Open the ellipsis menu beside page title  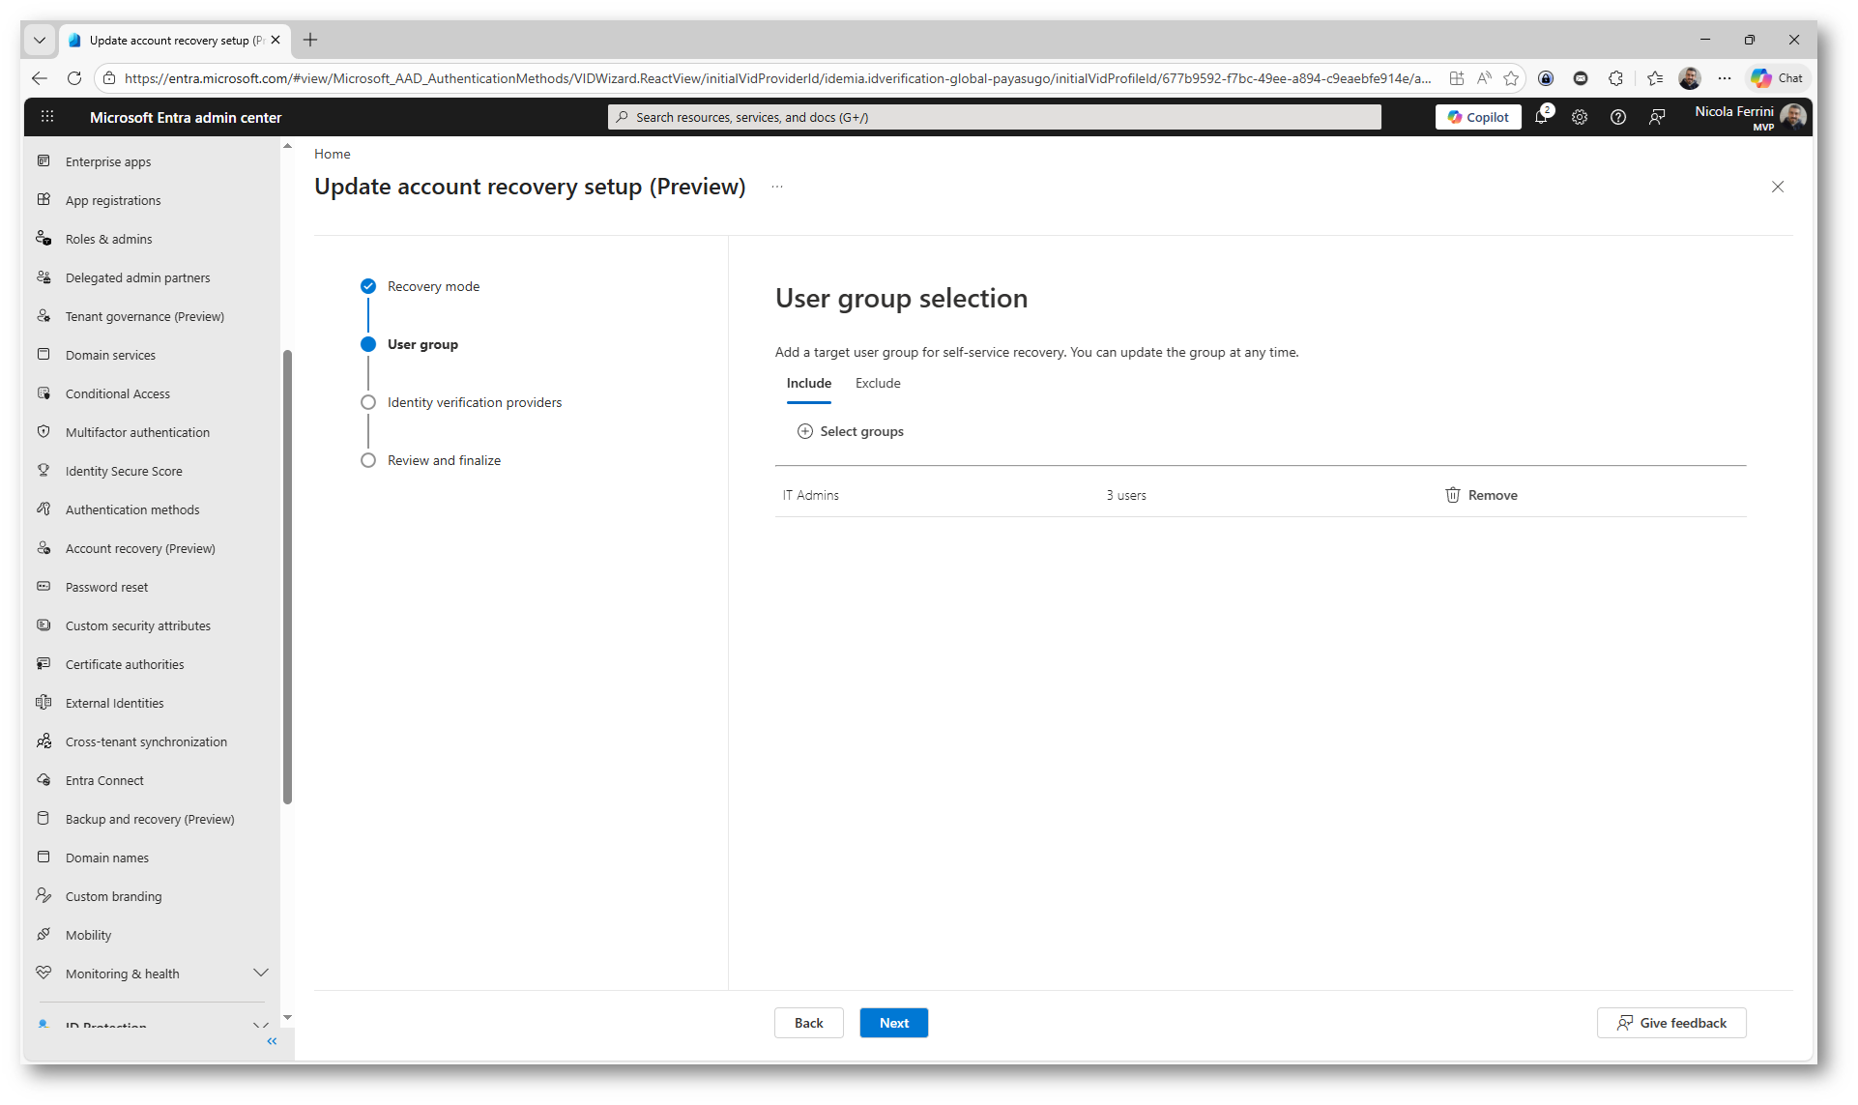coord(777,187)
